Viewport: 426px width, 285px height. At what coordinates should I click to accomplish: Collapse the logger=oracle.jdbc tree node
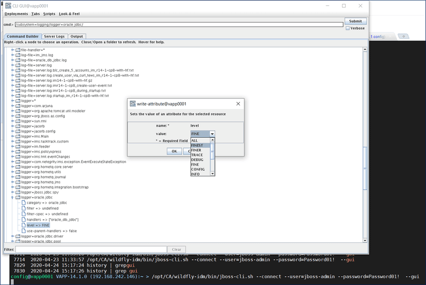tap(12, 197)
